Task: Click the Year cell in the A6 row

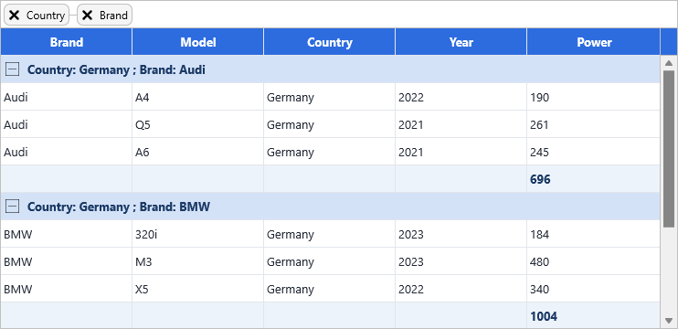Action: coord(461,153)
